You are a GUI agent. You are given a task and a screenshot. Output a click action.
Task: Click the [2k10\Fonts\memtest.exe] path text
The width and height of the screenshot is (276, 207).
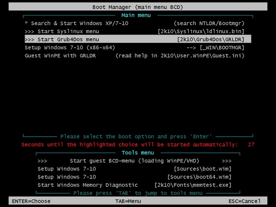[193, 185]
